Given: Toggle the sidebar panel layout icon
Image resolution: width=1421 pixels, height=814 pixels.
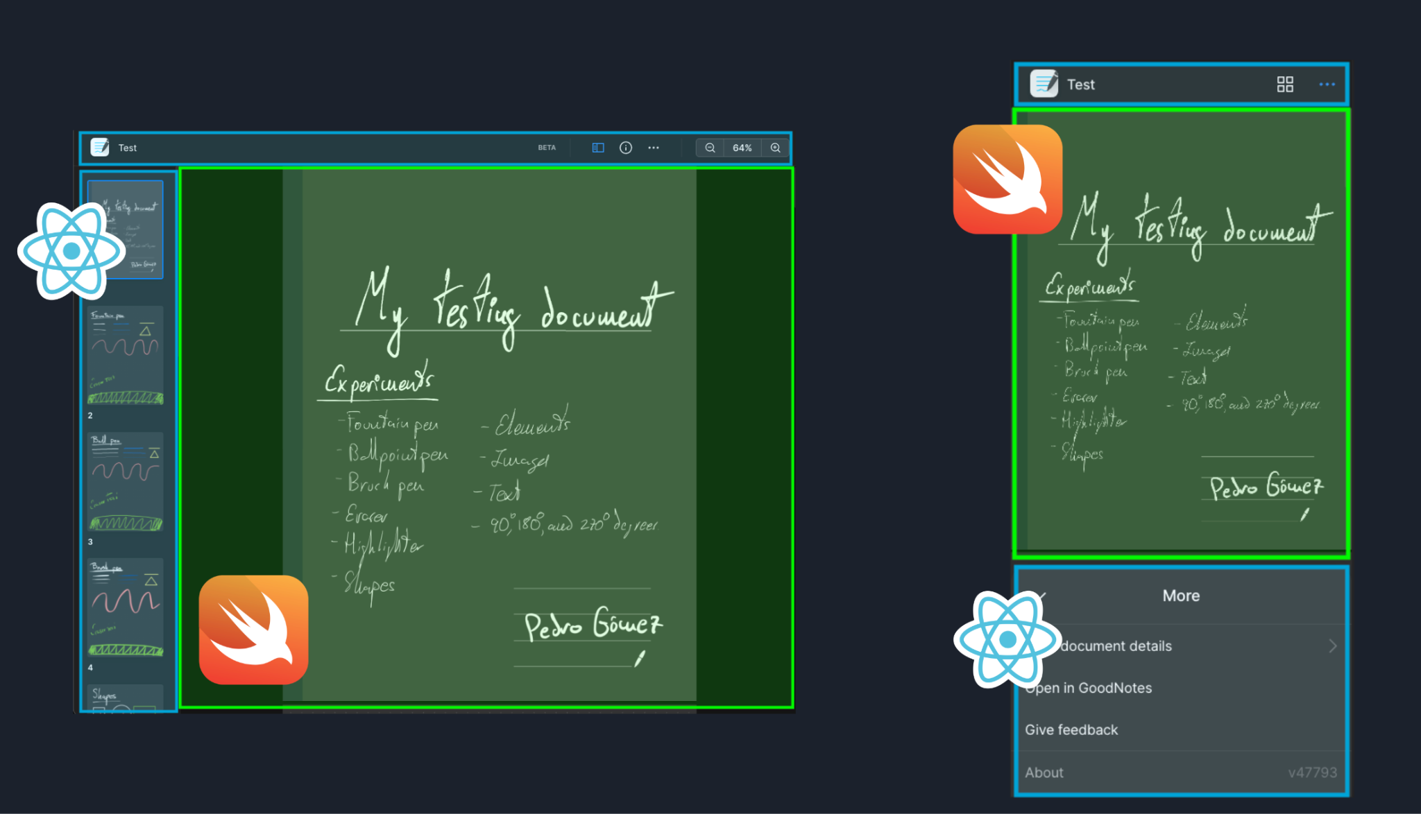Looking at the screenshot, I should (x=598, y=147).
